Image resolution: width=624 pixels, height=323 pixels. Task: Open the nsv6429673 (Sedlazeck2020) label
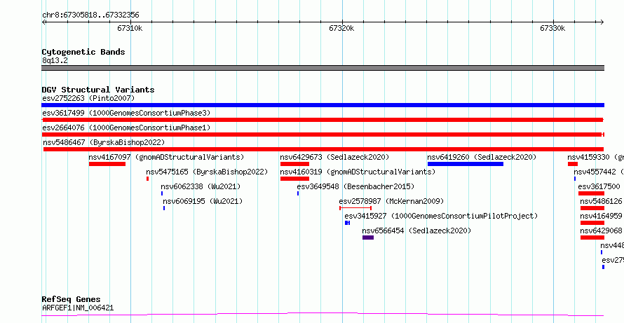(x=334, y=157)
